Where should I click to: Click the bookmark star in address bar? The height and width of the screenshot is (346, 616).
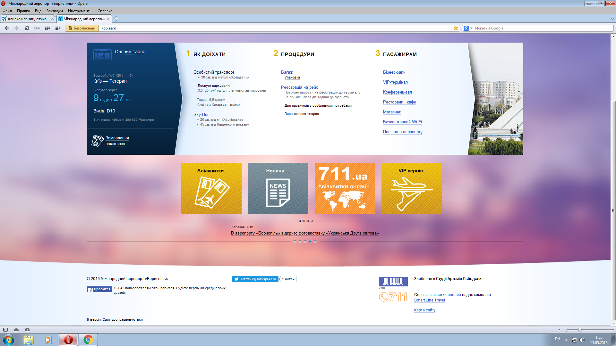tap(456, 28)
